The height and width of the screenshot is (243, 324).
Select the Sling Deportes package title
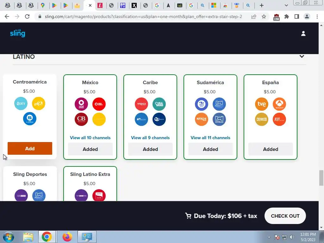coord(30,174)
